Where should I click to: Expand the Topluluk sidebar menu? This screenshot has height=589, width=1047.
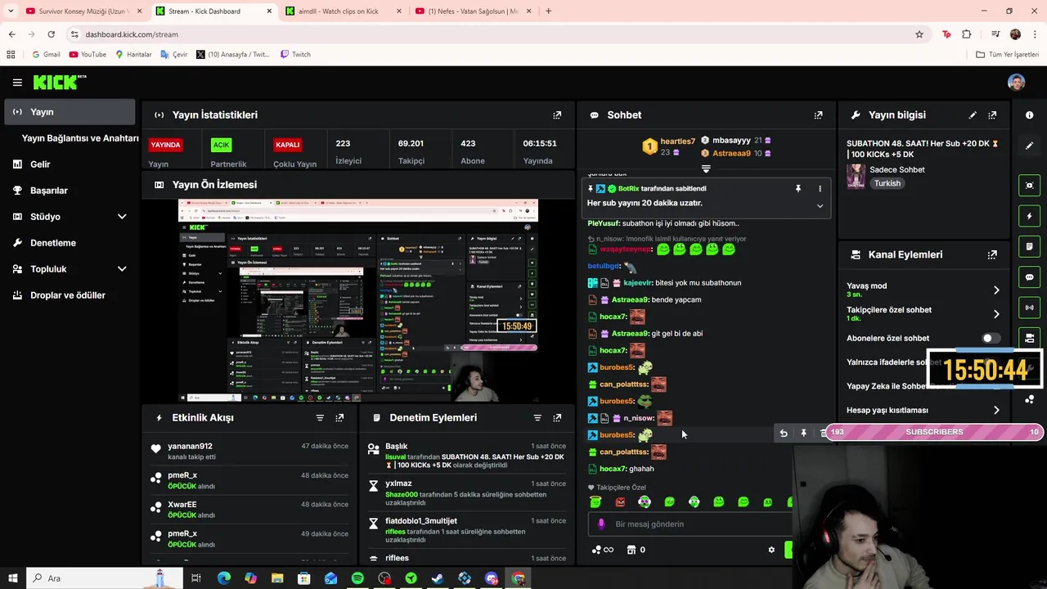coord(122,269)
